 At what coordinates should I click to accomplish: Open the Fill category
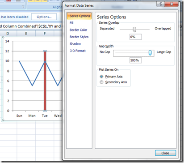[x=71, y=23]
